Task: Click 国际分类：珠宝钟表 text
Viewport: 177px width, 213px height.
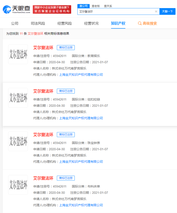Action: (86, 143)
